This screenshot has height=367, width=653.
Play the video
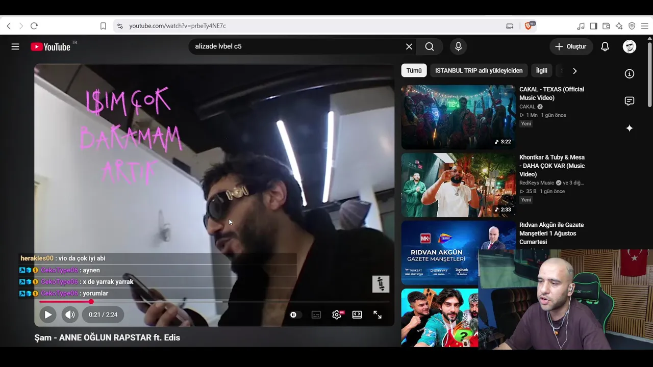pos(47,314)
